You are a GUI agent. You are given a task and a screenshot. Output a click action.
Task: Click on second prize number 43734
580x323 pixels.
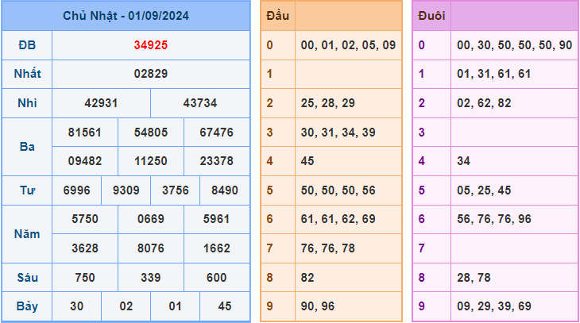pyautogui.click(x=199, y=103)
